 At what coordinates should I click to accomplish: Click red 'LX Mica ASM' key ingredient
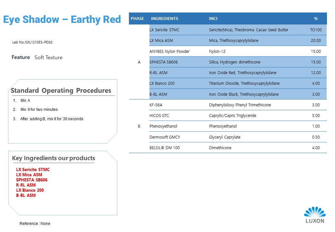[29, 175]
